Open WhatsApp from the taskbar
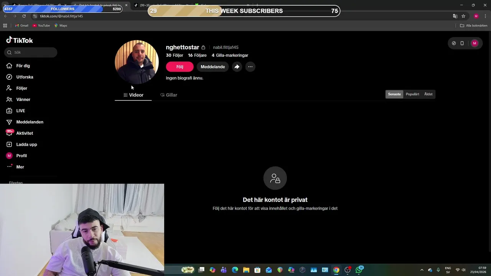Image resolution: width=491 pixels, height=276 pixels. click(x=359, y=270)
